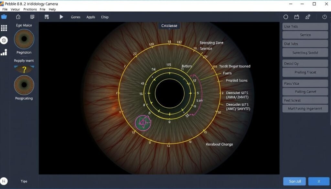Screen dimensions: 331x189
Task: Click the round icon at the sidebar bottom
Action: point(4,181)
